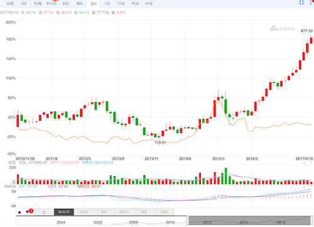Select the B/S点 tab
The width and height of the screenshot is (314, 227).
coord(51,4)
